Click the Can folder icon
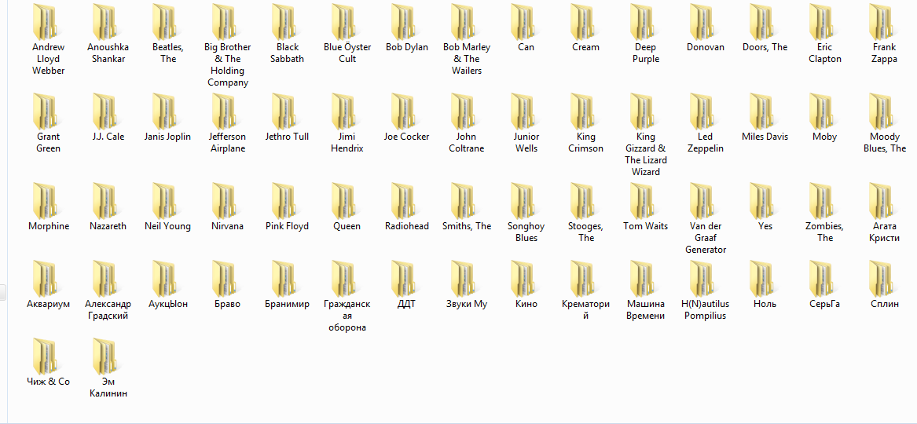 523,22
